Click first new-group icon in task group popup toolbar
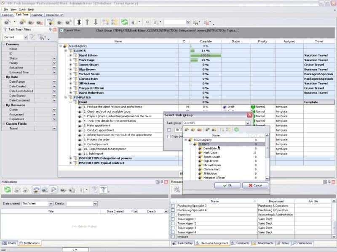This screenshot has width=337, height=252. [x=187, y=130]
